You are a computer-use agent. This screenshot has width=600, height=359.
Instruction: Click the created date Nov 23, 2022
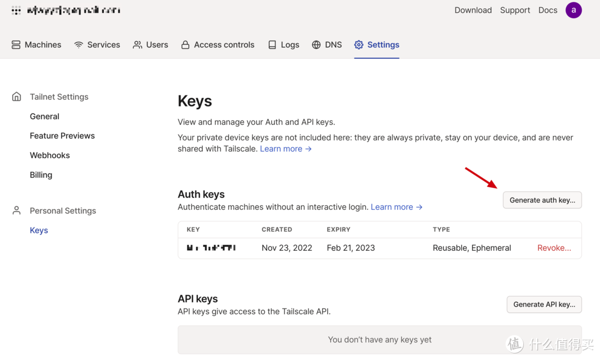pos(287,247)
